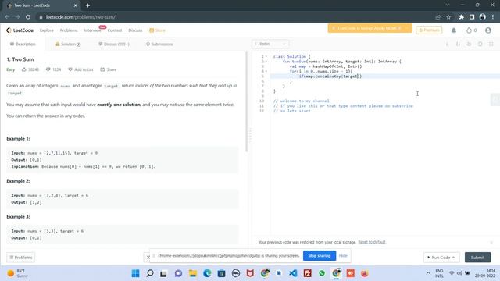Open Visual Studio Code from taskbar
Image resolution: width=500 pixels, height=281 pixels.
293,273
